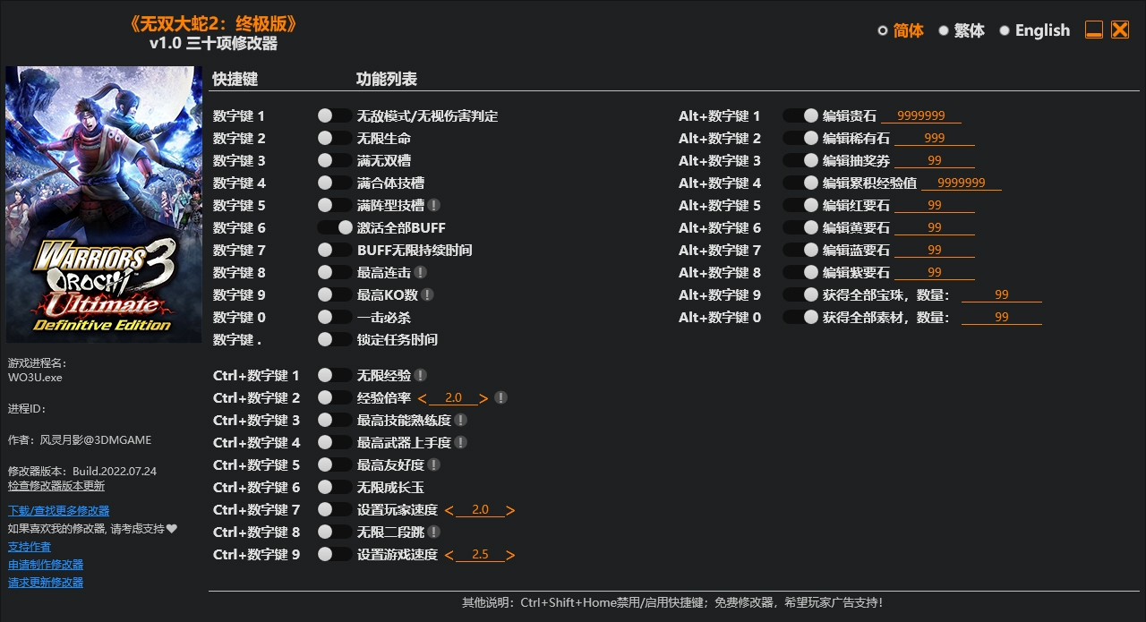This screenshot has height=622, width=1146.
Task: Increase 设置游戏速度 value
Action: [510, 554]
